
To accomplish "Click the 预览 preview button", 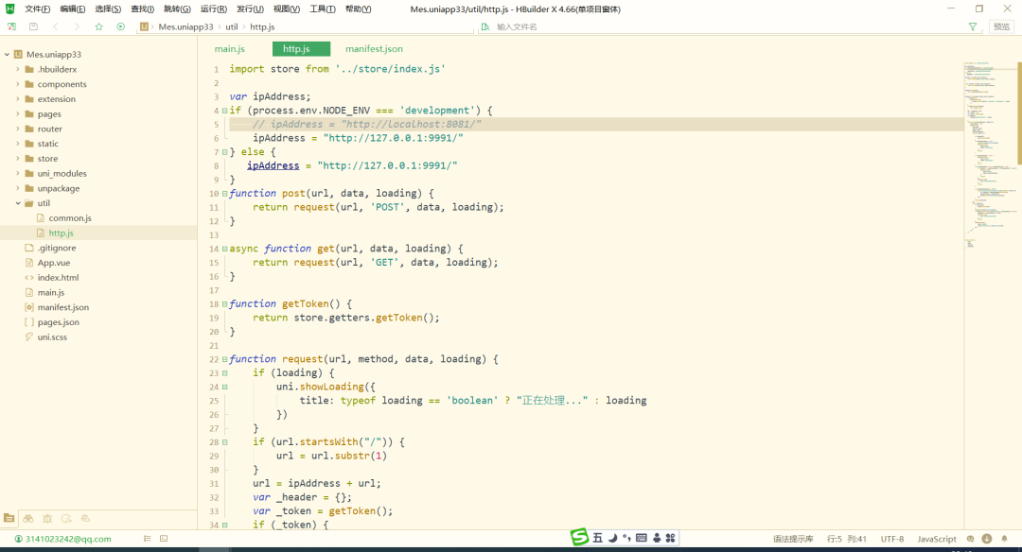I will [1001, 26].
